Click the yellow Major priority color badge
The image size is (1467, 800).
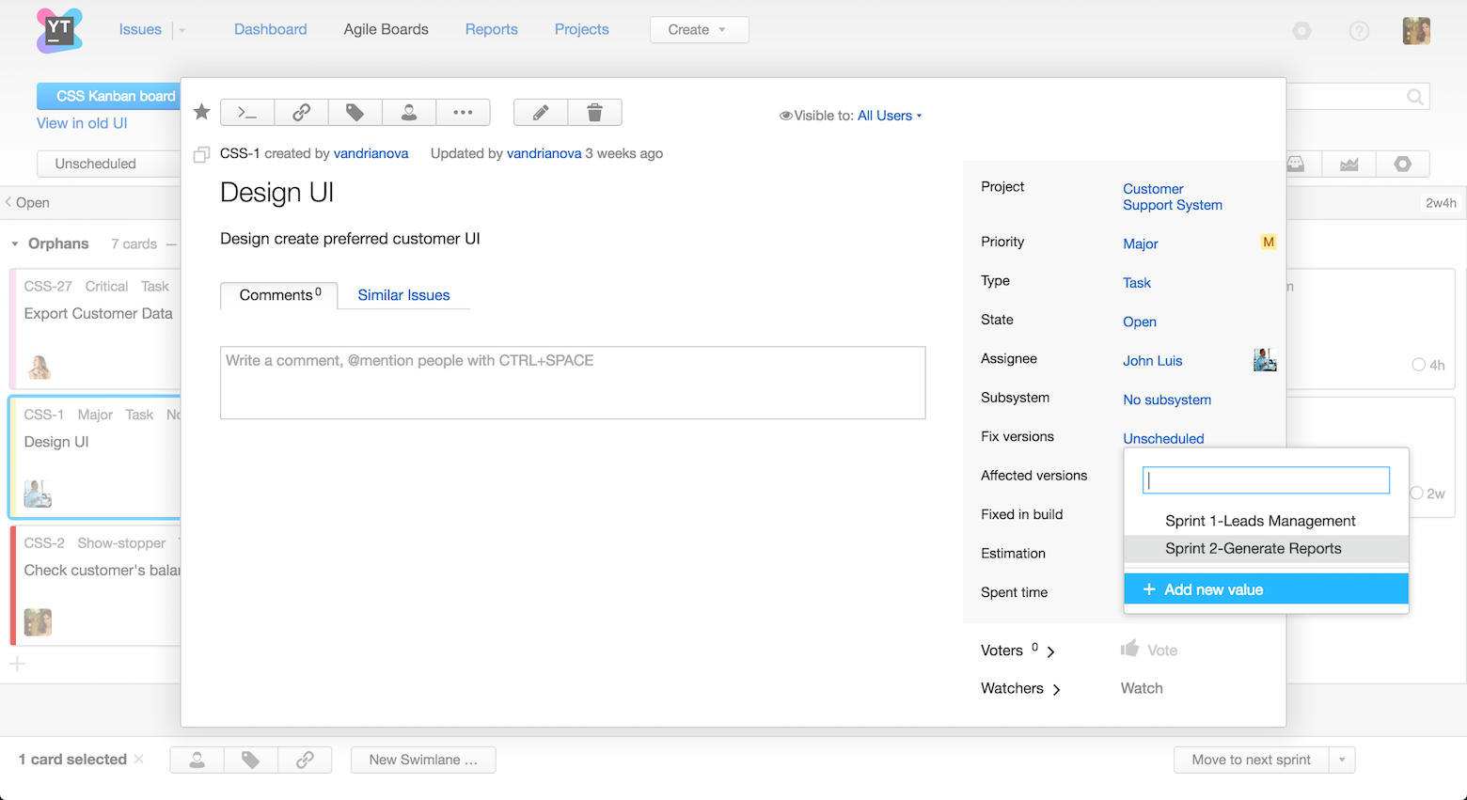(x=1268, y=242)
